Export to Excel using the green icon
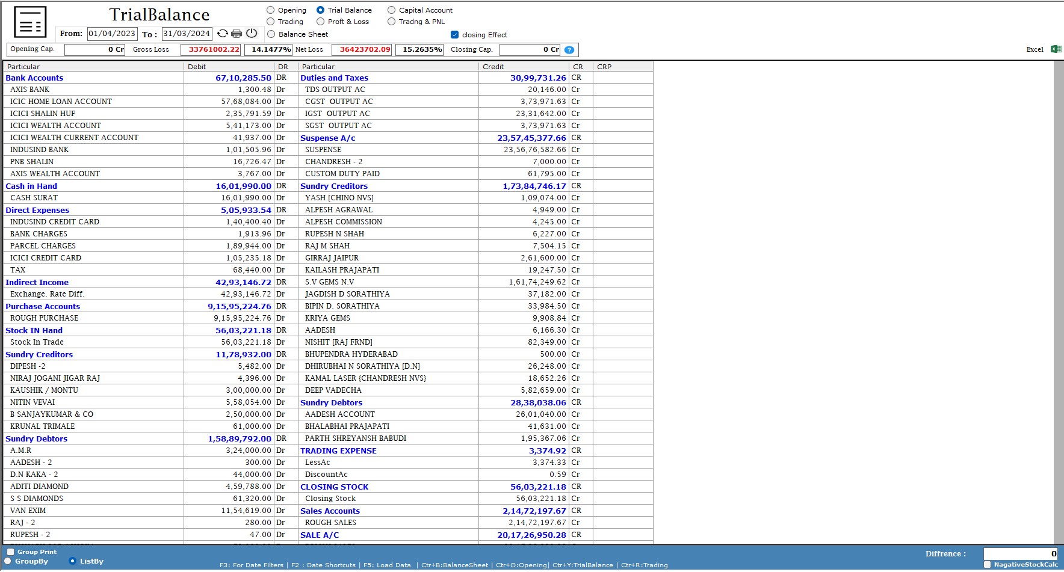The width and height of the screenshot is (1064, 572). click(1056, 49)
